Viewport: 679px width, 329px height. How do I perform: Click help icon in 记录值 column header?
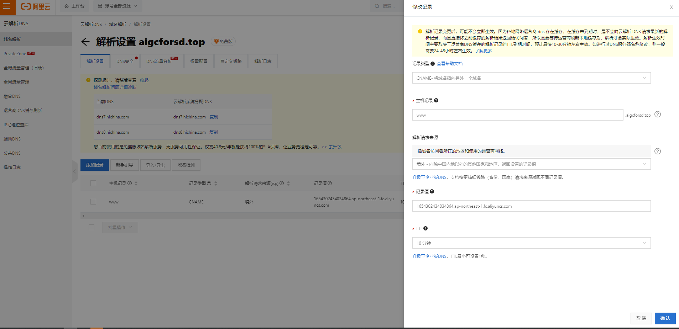[330, 183]
